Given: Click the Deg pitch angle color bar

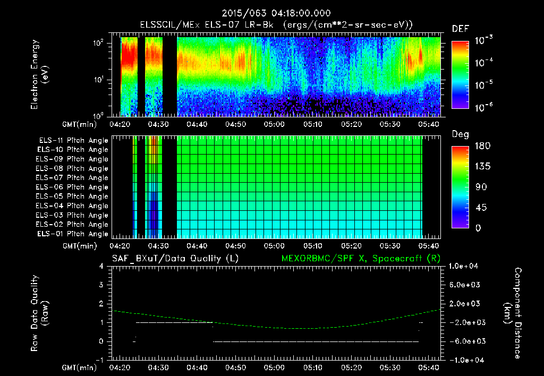Looking at the screenshot, I should 460,187.
